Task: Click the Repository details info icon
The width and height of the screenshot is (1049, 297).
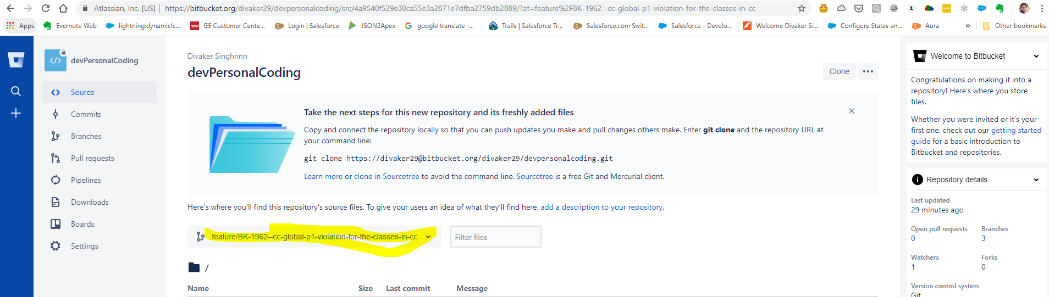Action: click(918, 180)
